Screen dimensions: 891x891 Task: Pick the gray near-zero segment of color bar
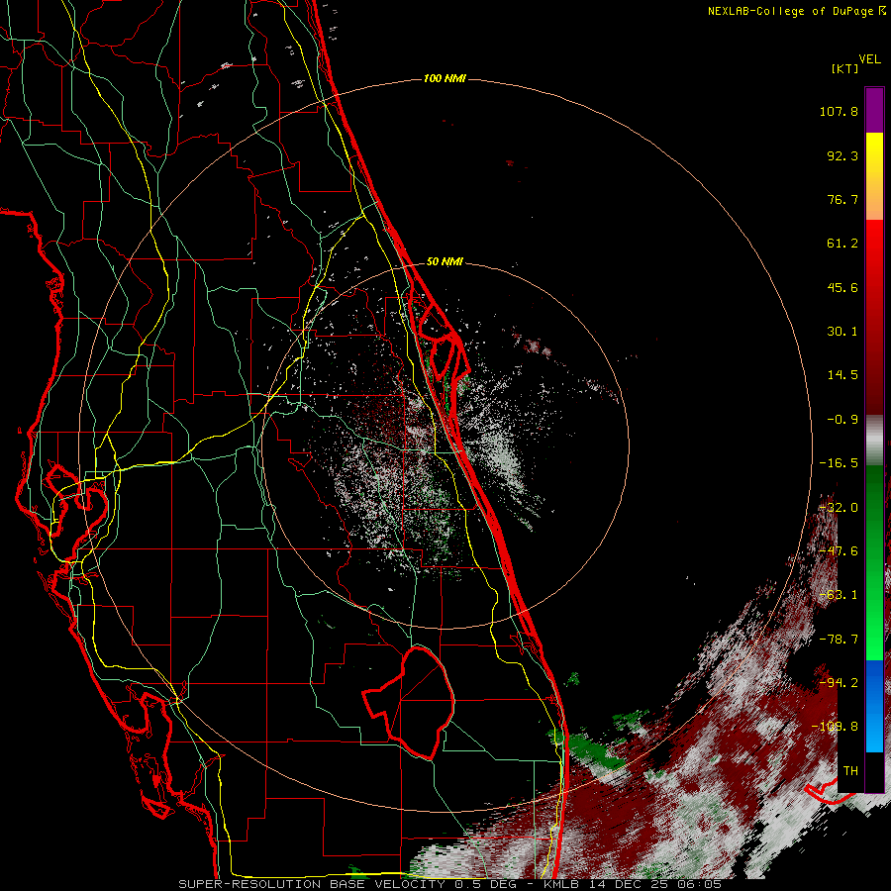coord(874,441)
